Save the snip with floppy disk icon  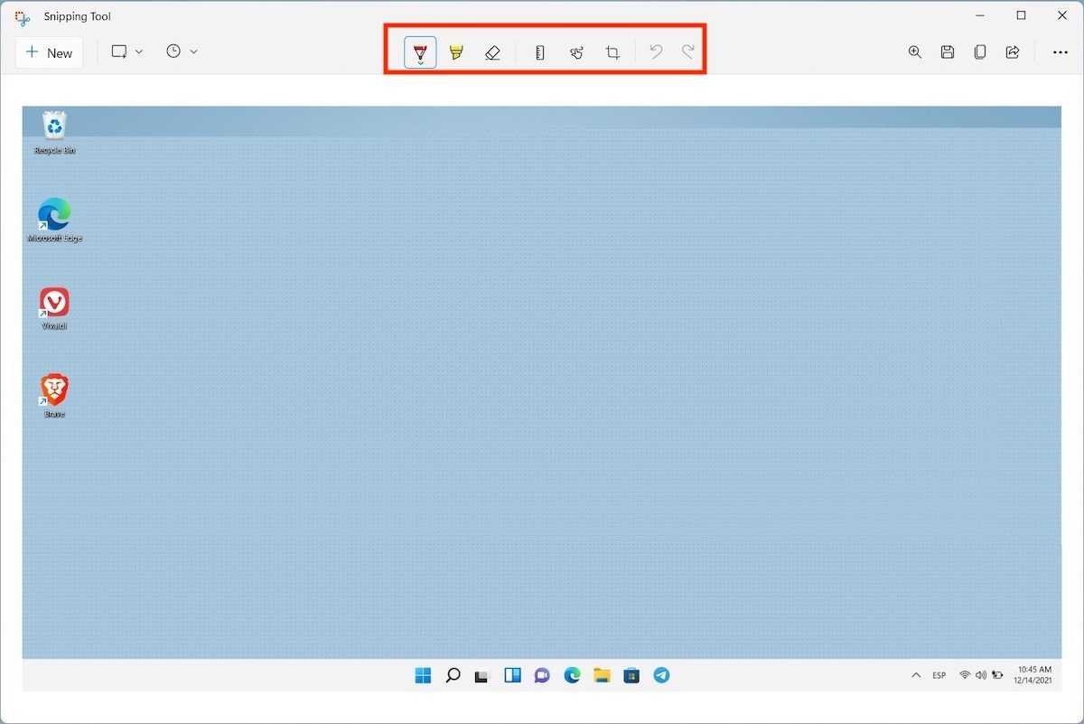click(948, 52)
